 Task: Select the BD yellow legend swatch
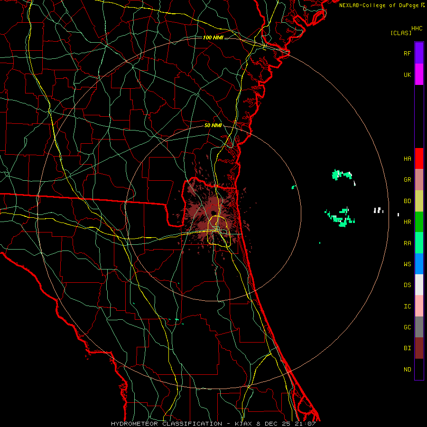419,201
